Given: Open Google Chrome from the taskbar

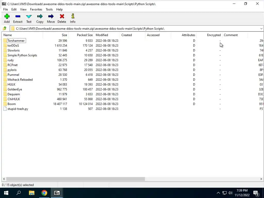Looking at the screenshot, I should tap(44, 193).
